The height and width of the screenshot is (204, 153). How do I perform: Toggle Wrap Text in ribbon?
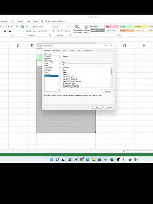click(38, 27)
